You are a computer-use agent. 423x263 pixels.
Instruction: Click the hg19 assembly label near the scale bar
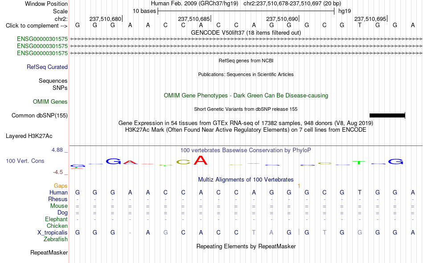point(345,11)
